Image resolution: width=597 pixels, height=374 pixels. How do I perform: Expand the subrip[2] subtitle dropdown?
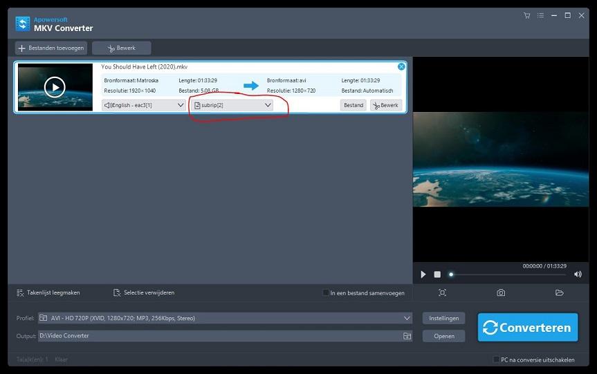tap(232, 105)
